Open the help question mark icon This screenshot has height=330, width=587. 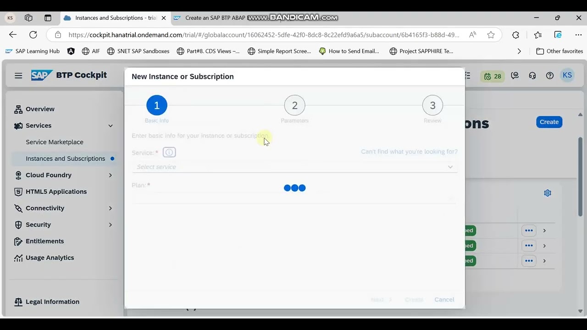tap(550, 76)
